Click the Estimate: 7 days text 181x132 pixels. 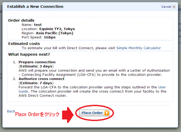36,83
